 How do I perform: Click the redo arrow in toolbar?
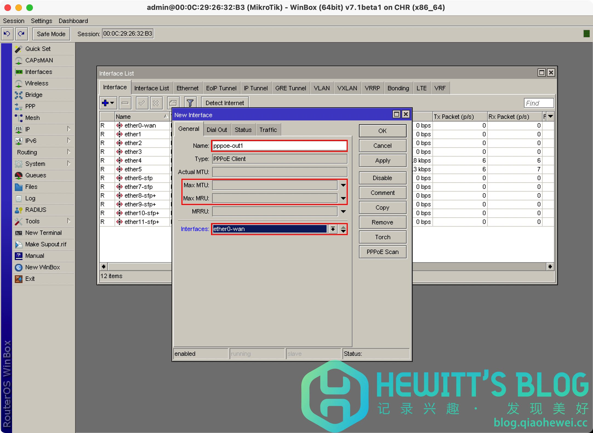(21, 34)
